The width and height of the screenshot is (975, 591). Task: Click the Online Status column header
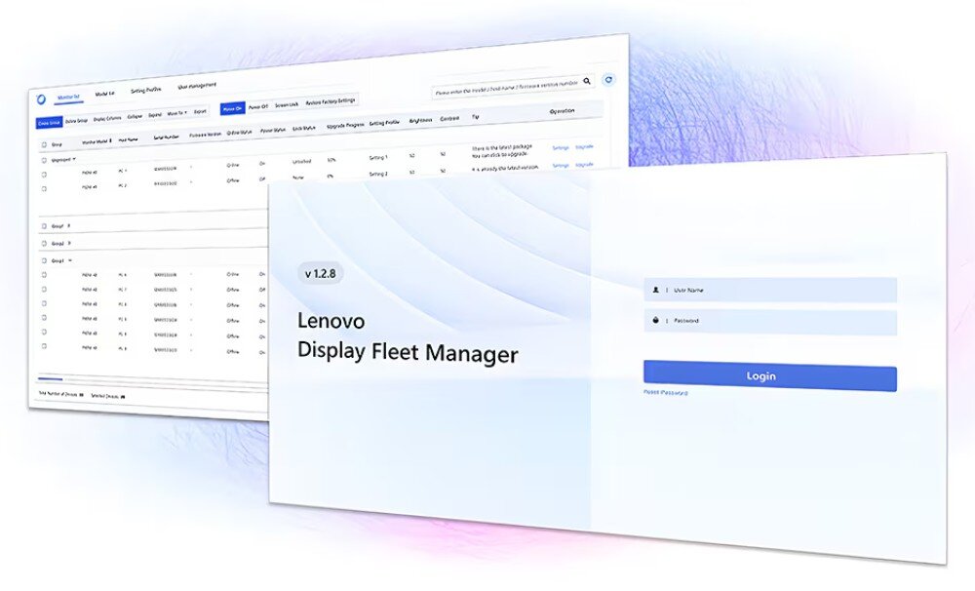click(x=240, y=132)
